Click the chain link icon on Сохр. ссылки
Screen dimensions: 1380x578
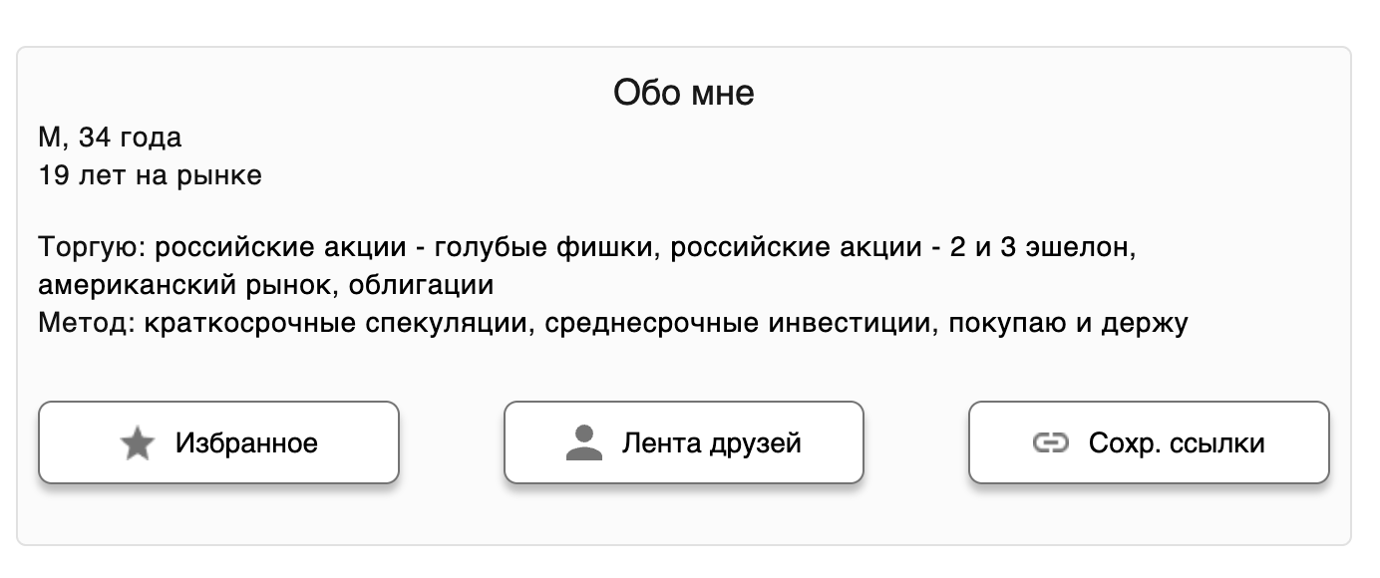pos(1050,443)
